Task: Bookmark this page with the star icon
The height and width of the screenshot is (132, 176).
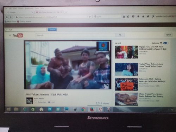Action: [x=124, y=17]
